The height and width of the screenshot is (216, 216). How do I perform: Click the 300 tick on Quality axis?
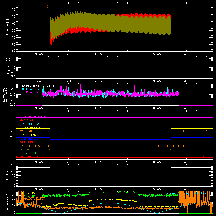[13, 165]
